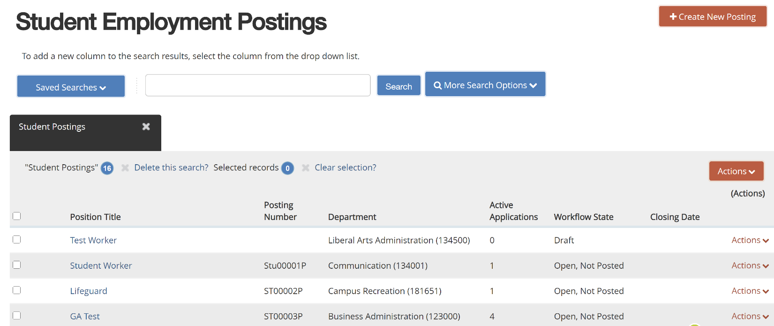Viewport: 774px width, 326px height.
Task: Open Actions menu for Student Worker row
Action: coord(750,265)
